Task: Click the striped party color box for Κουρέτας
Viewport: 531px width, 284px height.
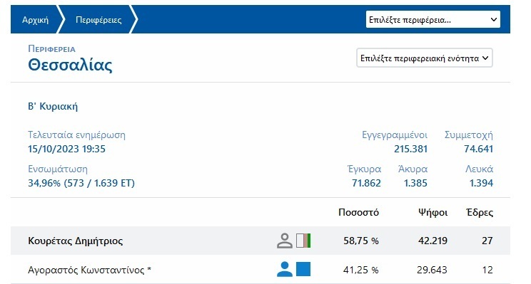Action: [x=303, y=241]
